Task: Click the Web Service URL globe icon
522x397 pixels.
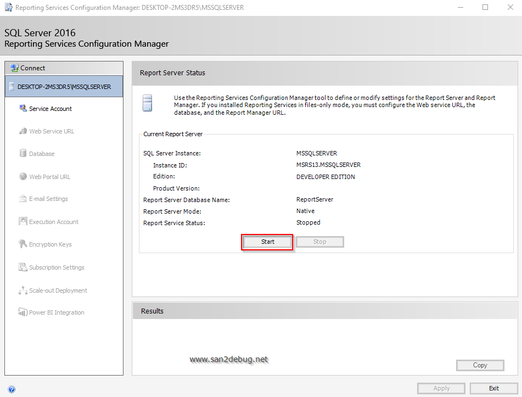Action: [x=23, y=131]
